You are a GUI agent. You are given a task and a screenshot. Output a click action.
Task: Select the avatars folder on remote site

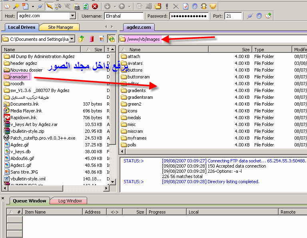click(x=135, y=63)
